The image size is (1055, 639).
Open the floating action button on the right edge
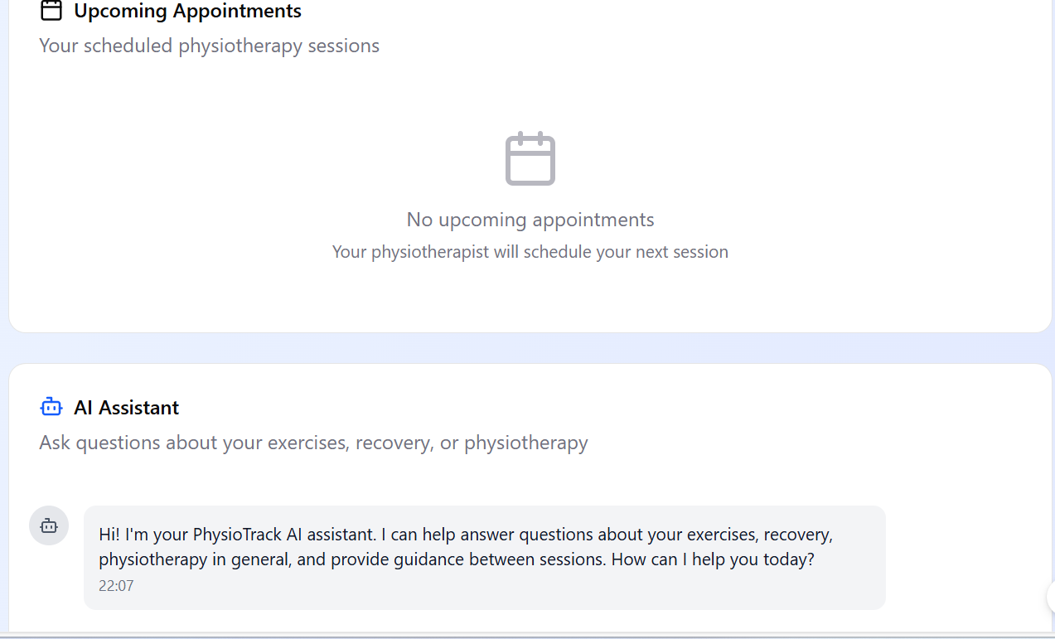point(1050,597)
